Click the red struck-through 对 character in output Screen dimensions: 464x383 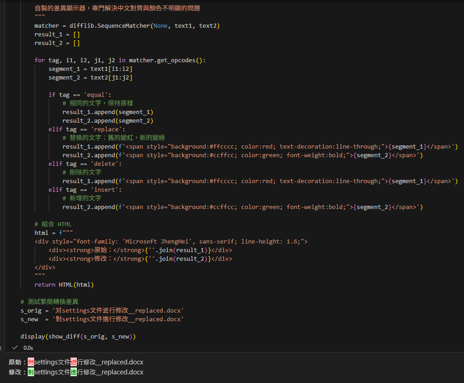pos(31,362)
